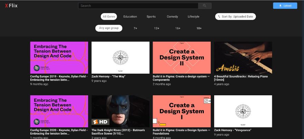Click title 4 Beautiful Soundtracks Relaxing Piano
Viewport: 304px width, 139px height.
point(241,78)
